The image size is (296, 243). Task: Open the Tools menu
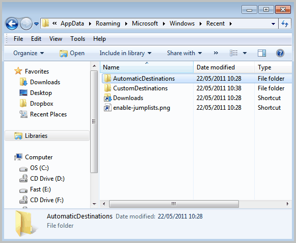77,39
